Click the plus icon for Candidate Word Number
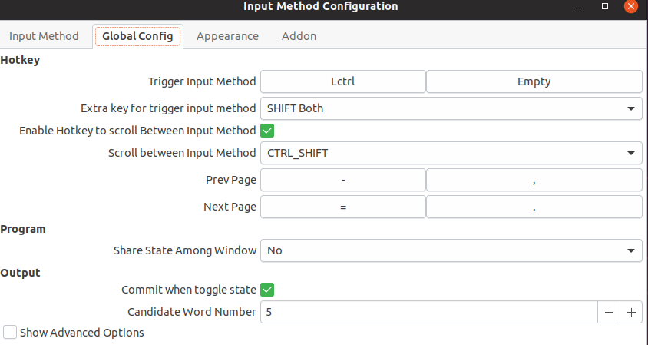The width and height of the screenshot is (648, 345). [631, 312]
